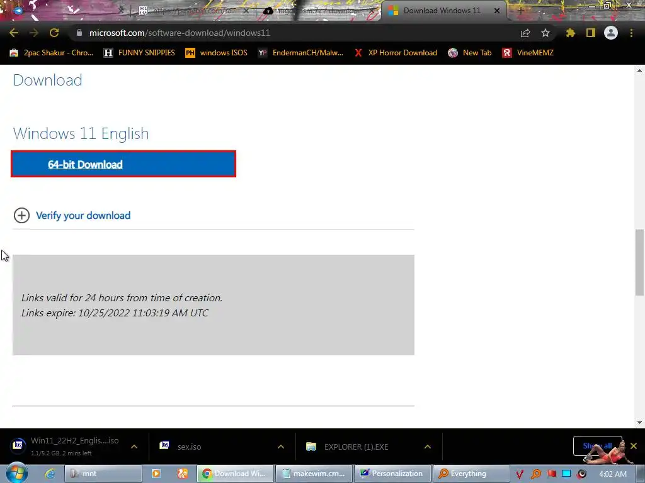Expand the Win11_22H2 ISO download options
Image resolution: width=645 pixels, height=483 pixels.
click(134, 447)
